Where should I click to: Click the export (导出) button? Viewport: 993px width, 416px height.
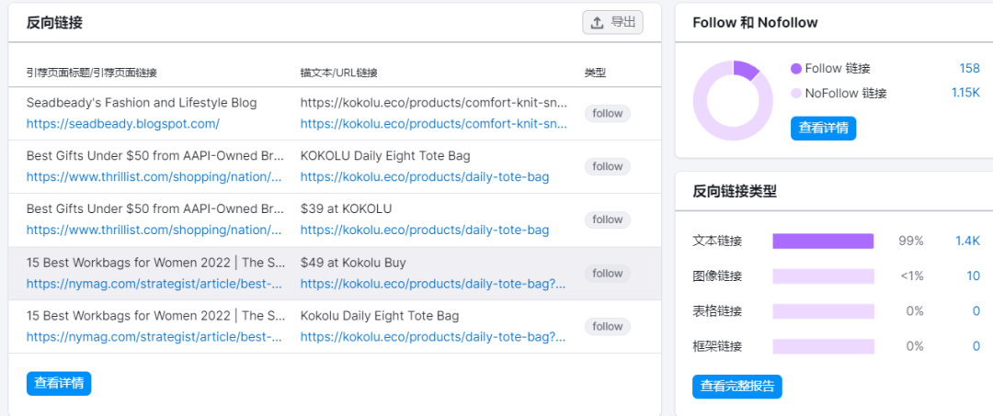click(x=612, y=23)
